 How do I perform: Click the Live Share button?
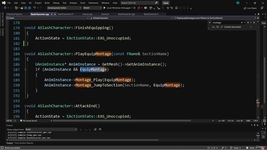pos(250,8)
